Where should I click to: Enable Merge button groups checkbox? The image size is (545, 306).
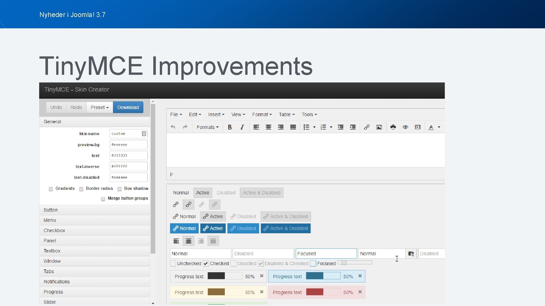pos(103,199)
